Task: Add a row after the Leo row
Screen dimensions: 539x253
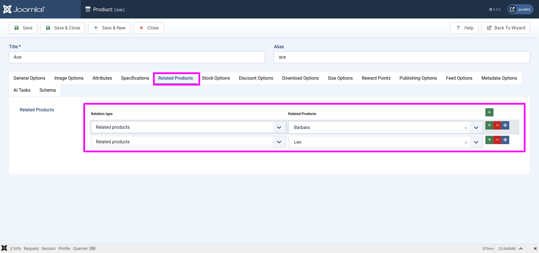Action: (x=489, y=140)
